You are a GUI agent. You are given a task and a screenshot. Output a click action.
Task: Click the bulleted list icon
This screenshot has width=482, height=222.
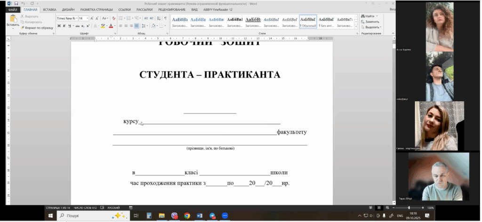[x=120, y=18]
